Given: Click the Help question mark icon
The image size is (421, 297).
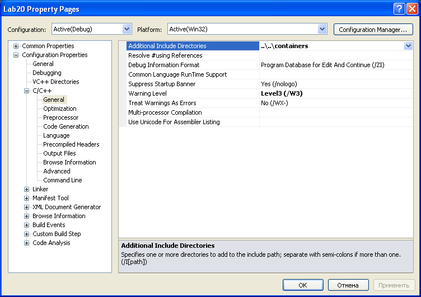Looking at the screenshot, I should coord(399,8).
